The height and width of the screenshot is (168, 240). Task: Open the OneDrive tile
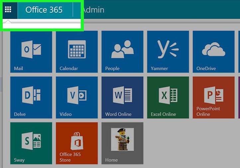point(214,52)
